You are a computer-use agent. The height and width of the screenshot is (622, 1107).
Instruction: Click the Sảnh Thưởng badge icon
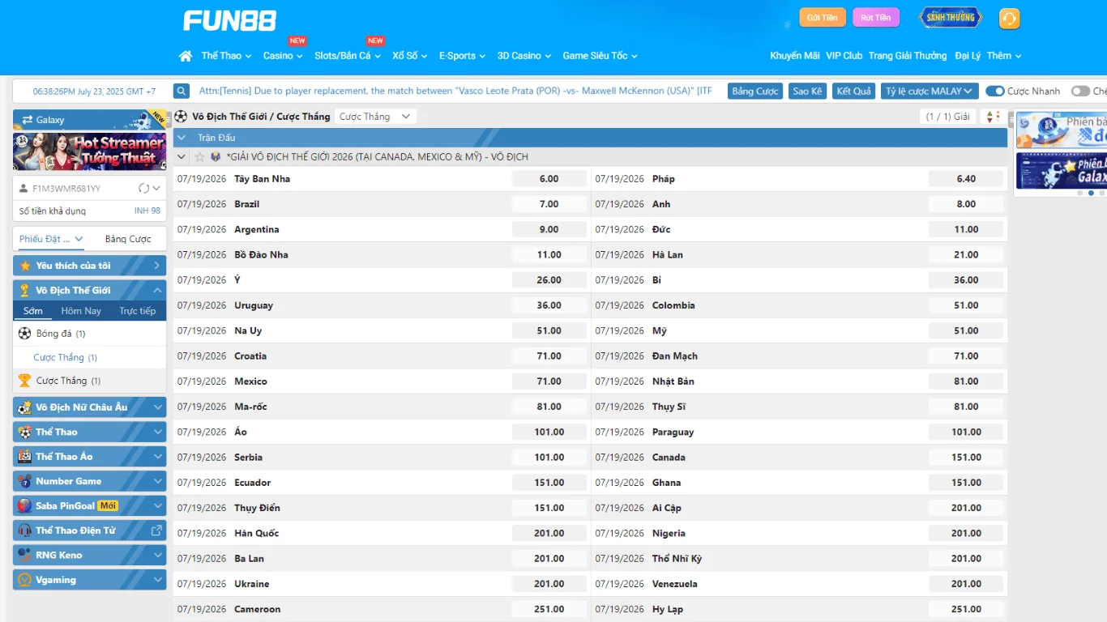coord(950,17)
